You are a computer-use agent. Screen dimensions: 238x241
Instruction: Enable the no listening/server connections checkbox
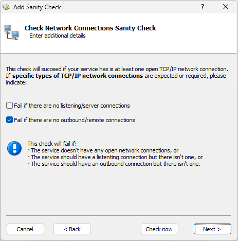click(9, 106)
